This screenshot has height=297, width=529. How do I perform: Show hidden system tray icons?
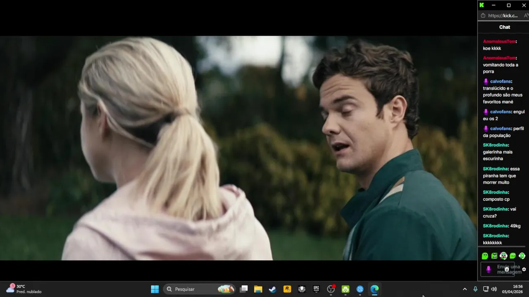click(465, 289)
